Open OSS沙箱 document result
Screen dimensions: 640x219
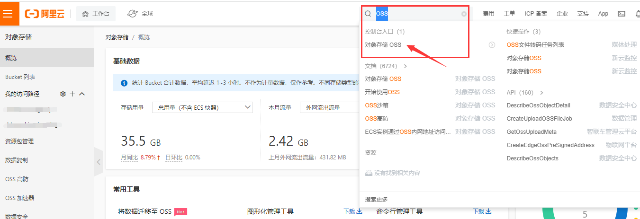377,105
